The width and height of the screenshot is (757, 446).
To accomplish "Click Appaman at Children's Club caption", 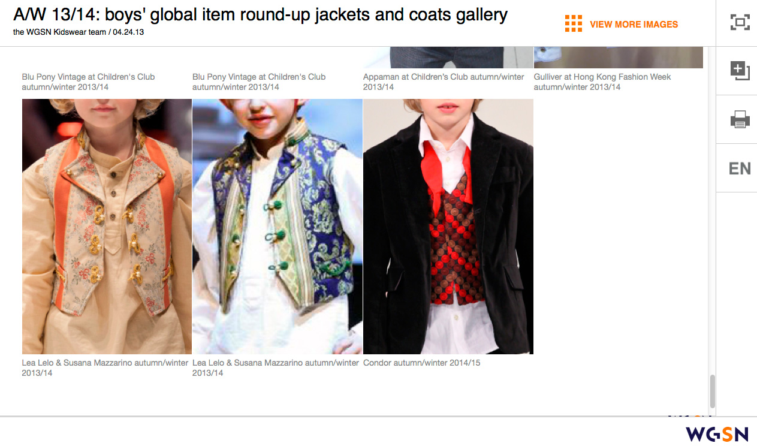I will click(444, 82).
